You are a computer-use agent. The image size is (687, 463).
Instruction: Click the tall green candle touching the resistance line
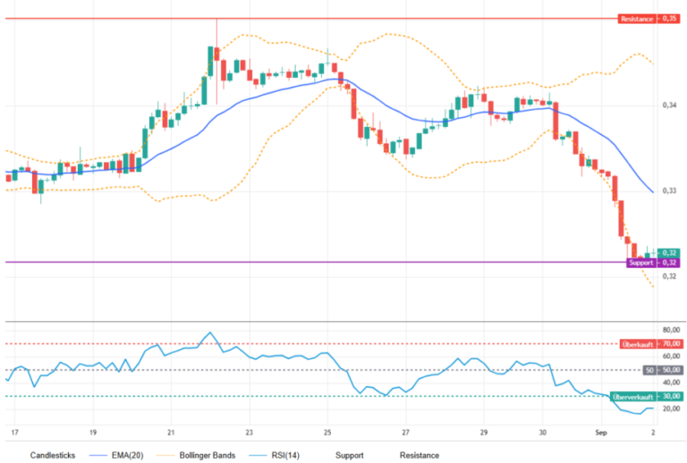coord(210,62)
